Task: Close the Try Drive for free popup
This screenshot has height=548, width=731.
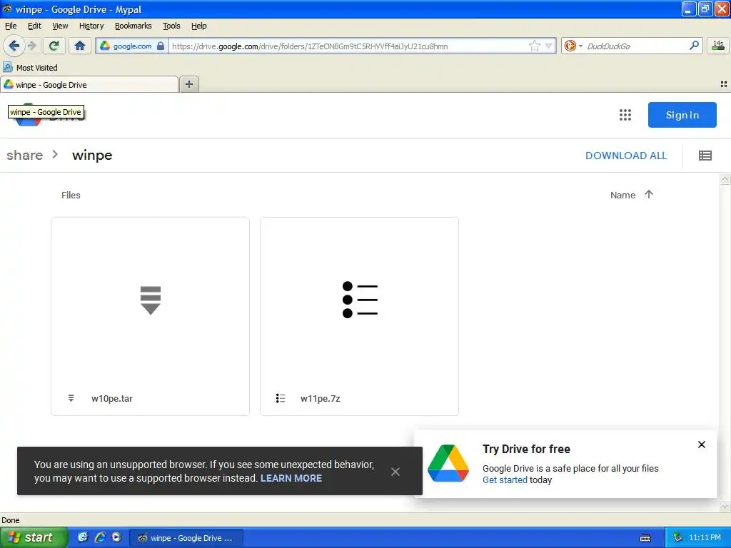Action: 701,445
